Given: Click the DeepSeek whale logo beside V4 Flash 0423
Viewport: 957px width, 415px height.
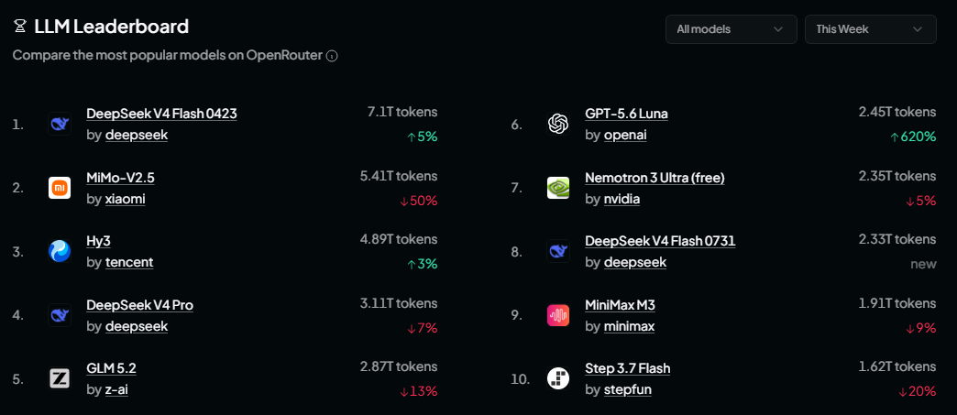Looking at the screenshot, I should tap(60, 124).
